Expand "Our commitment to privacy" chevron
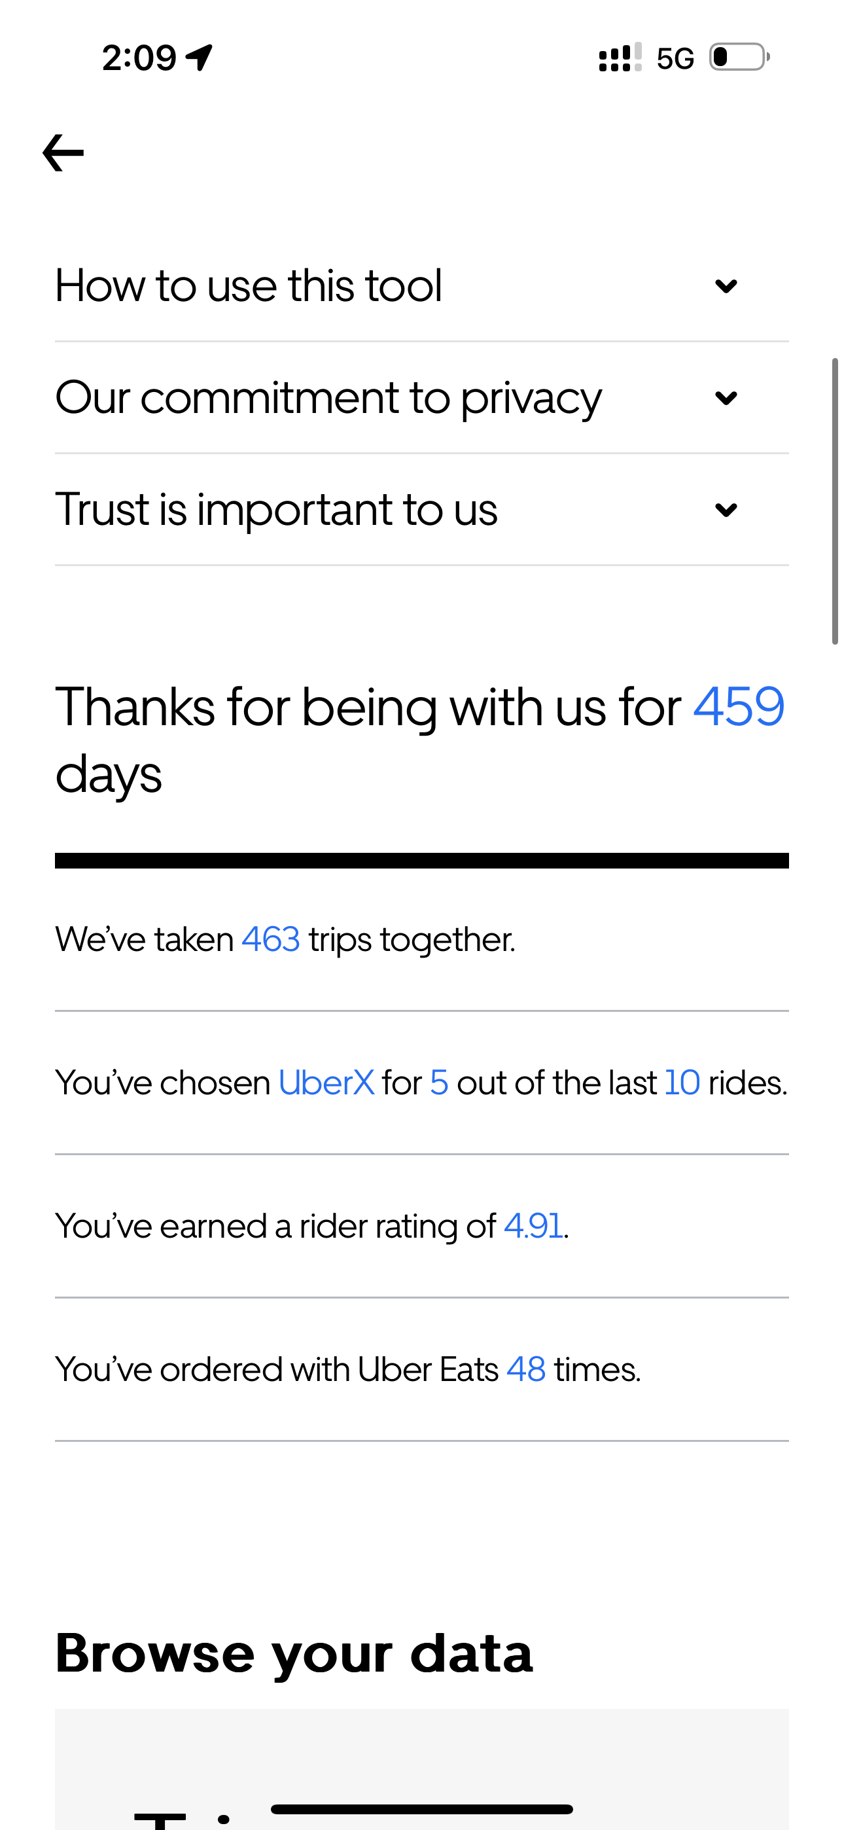Viewport: 844px width, 1830px height. (726, 398)
